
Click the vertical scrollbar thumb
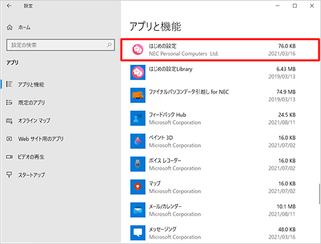(319, 194)
